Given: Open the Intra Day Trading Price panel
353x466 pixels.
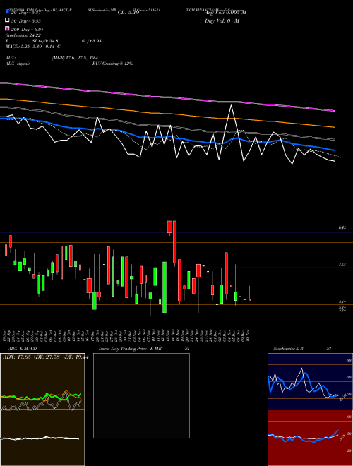Looking at the screenshot, I should [x=141, y=395].
